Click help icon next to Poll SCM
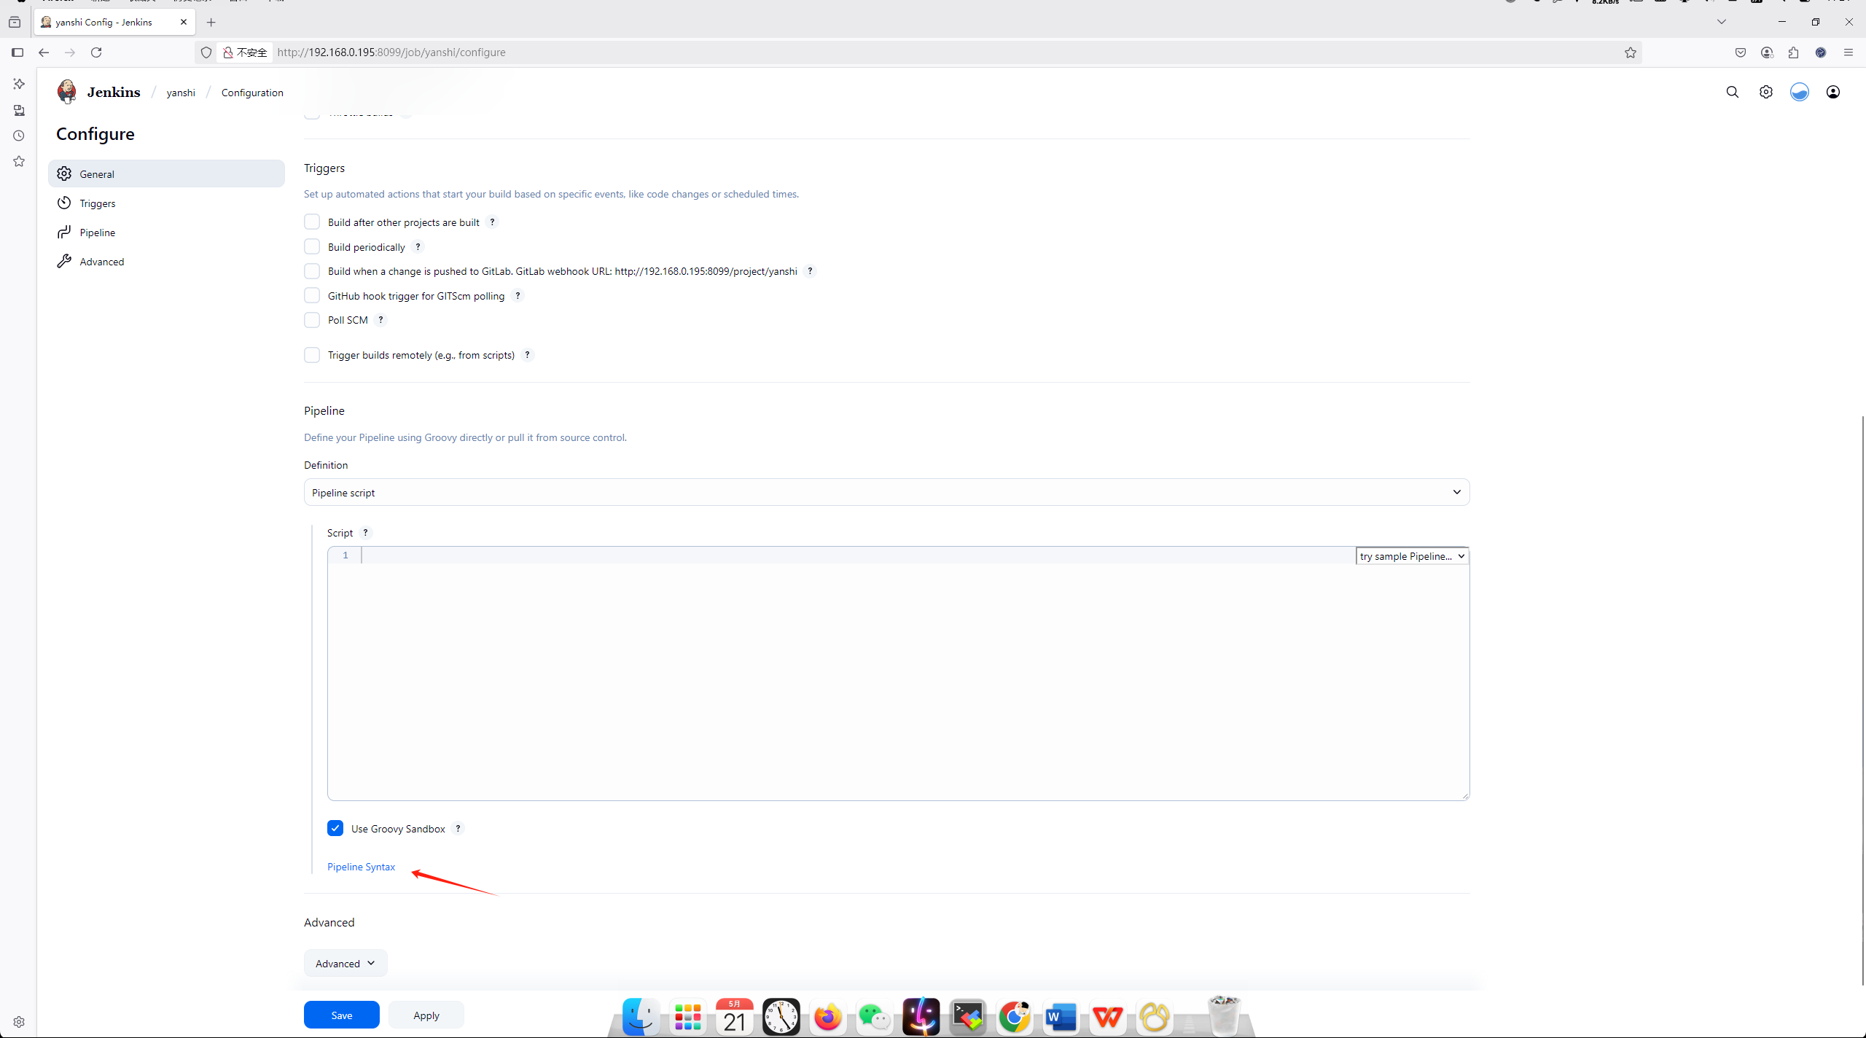 tap(380, 320)
